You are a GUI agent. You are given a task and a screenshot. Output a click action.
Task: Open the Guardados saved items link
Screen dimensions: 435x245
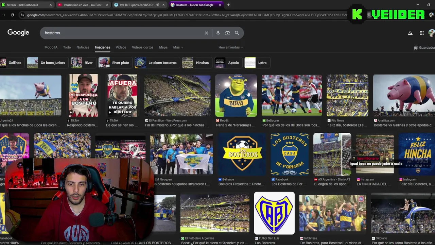tap(424, 48)
